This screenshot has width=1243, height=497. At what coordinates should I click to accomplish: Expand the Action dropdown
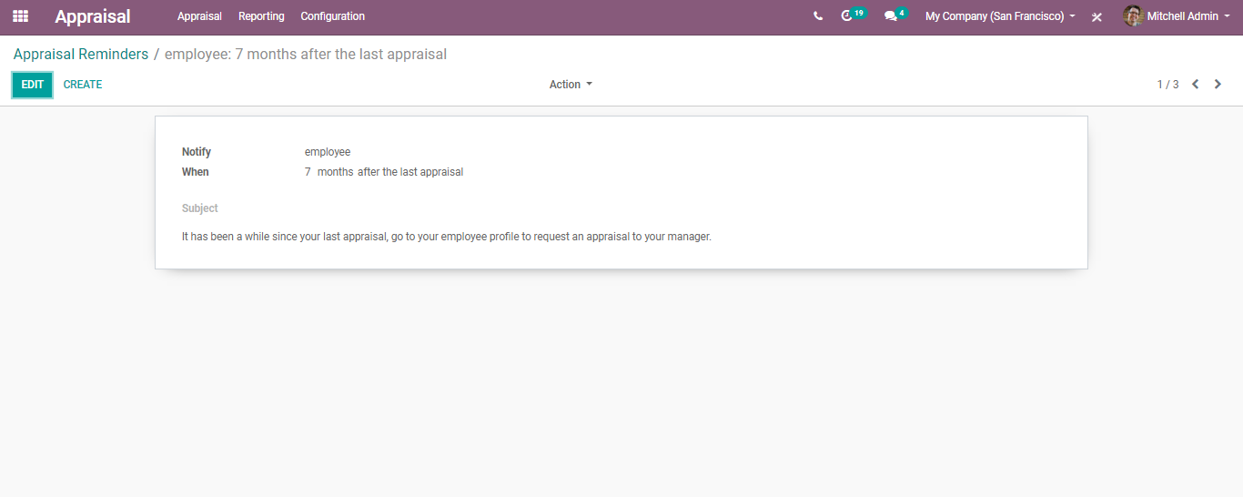pyautogui.click(x=571, y=85)
